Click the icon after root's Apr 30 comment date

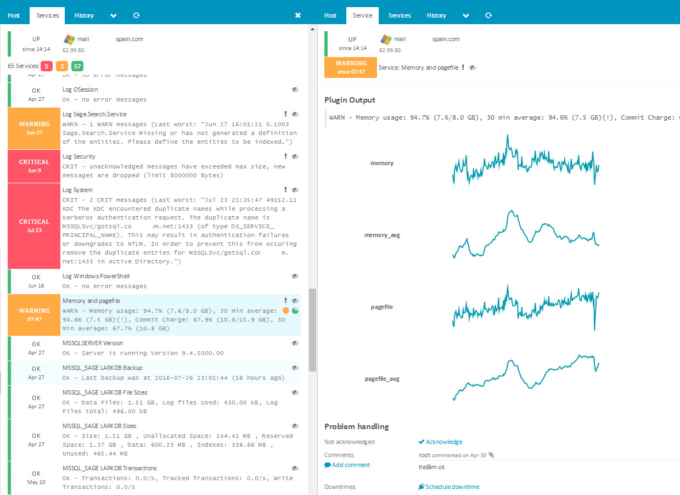click(491, 455)
